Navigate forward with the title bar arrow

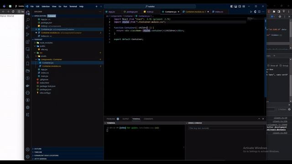coord(101,6)
